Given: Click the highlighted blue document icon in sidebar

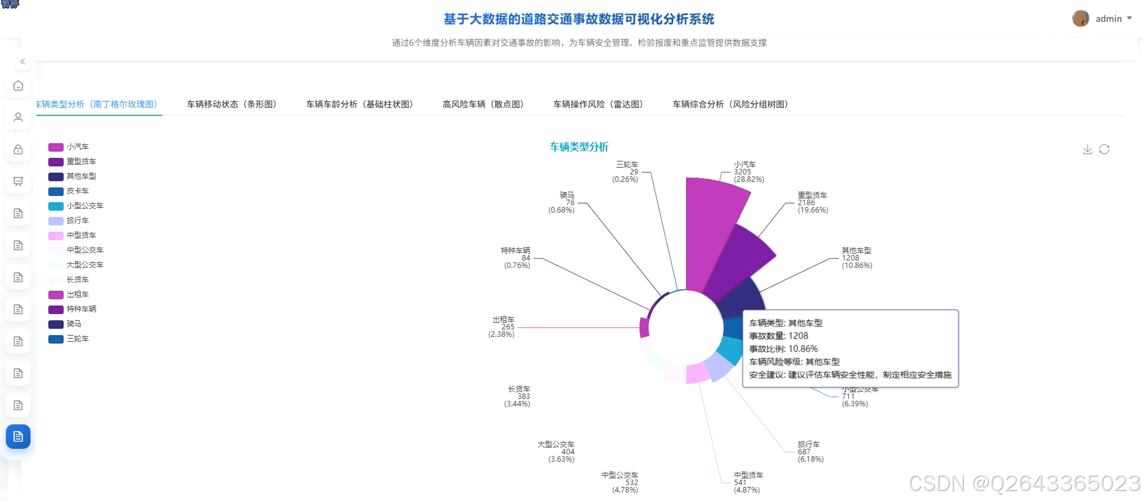Looking at the screenshot, I should click(18, 436).
